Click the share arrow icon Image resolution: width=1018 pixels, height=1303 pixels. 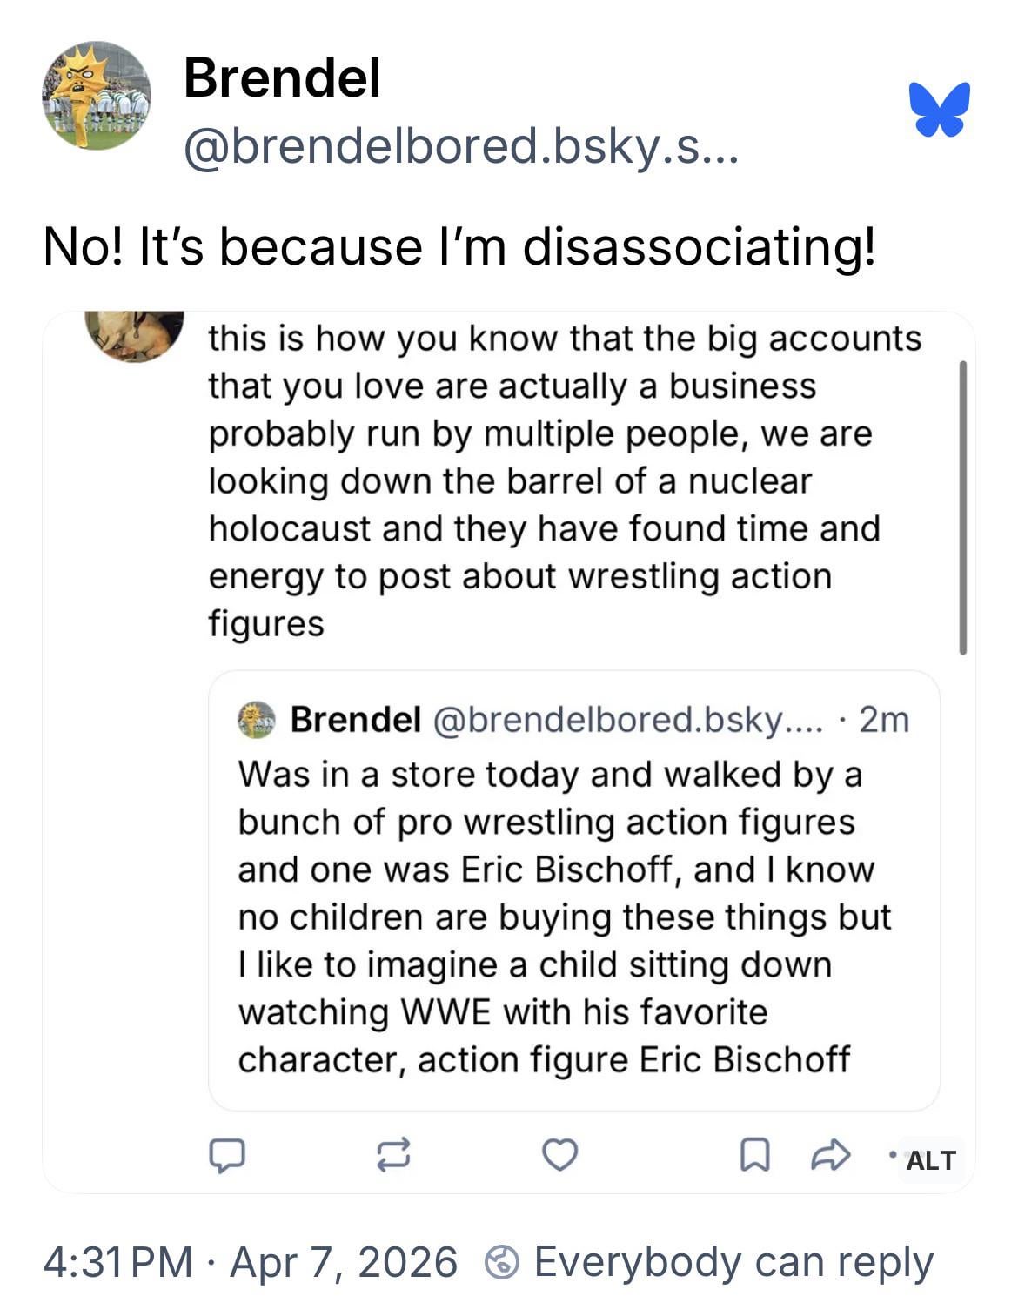pos(829,1155)
